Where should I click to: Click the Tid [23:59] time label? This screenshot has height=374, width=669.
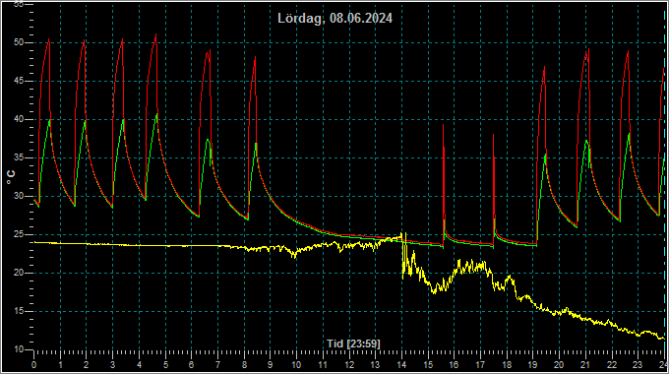click(353, 343)
